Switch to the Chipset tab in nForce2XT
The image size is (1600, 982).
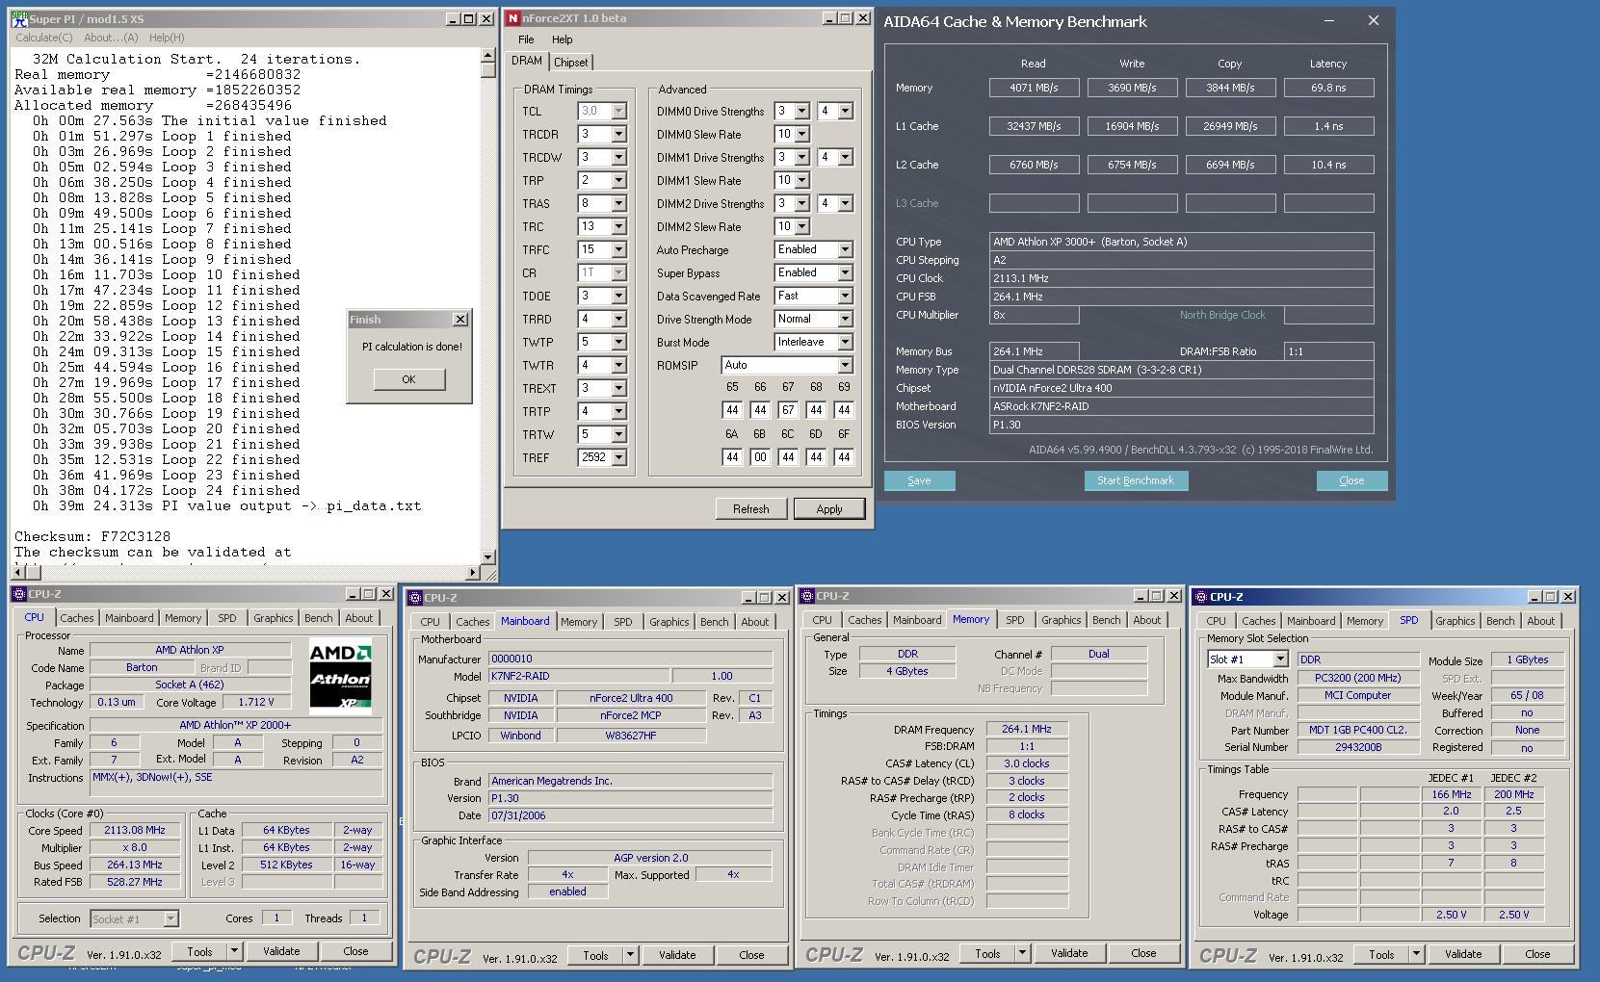click(x=570, y=63)
